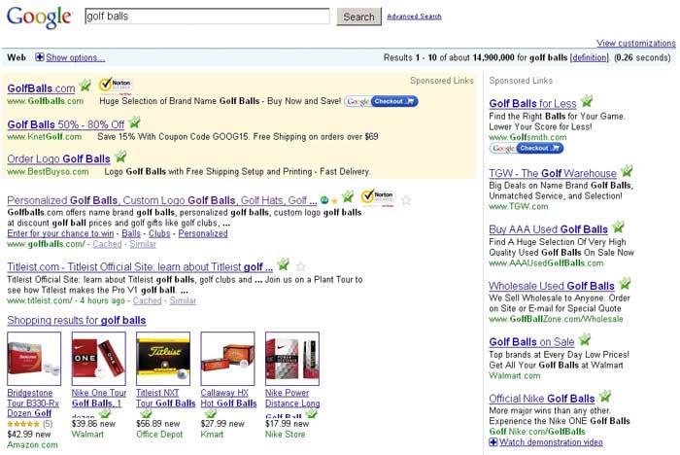Click Callaway HX Hot product thumbnail
Viewport: 680px width, 455px height.
pyautogui.click(x=227, y=359)
